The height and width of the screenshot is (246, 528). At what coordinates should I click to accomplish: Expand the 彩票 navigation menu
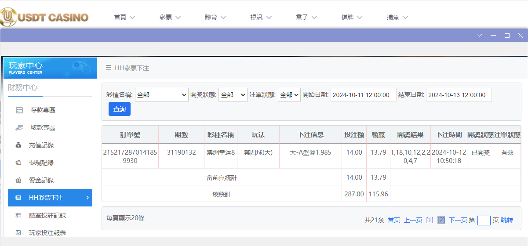pos(170,18)
